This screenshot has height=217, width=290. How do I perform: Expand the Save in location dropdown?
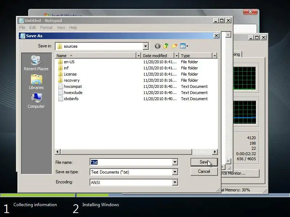coord(146,46)
